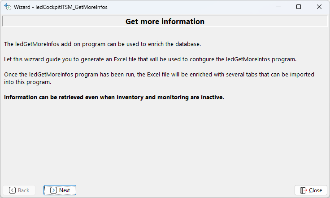The width and height of the screenshot is (330, 198).
Task: Click the exit door icon on the Close button
Action: coord(304,190)
